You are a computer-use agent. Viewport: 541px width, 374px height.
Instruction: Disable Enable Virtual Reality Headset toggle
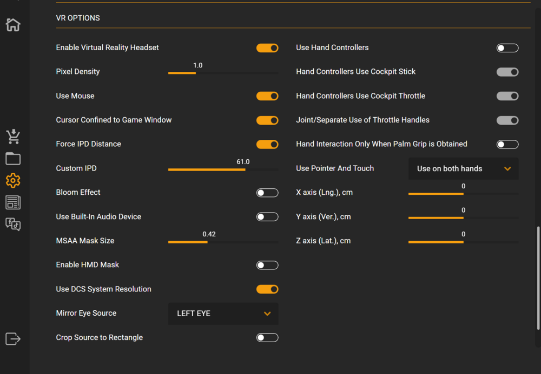[267, 48]
